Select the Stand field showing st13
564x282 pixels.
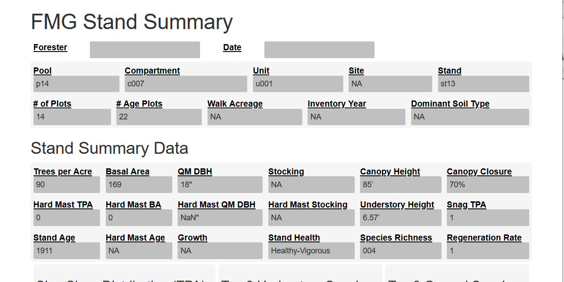coord(483,84)
